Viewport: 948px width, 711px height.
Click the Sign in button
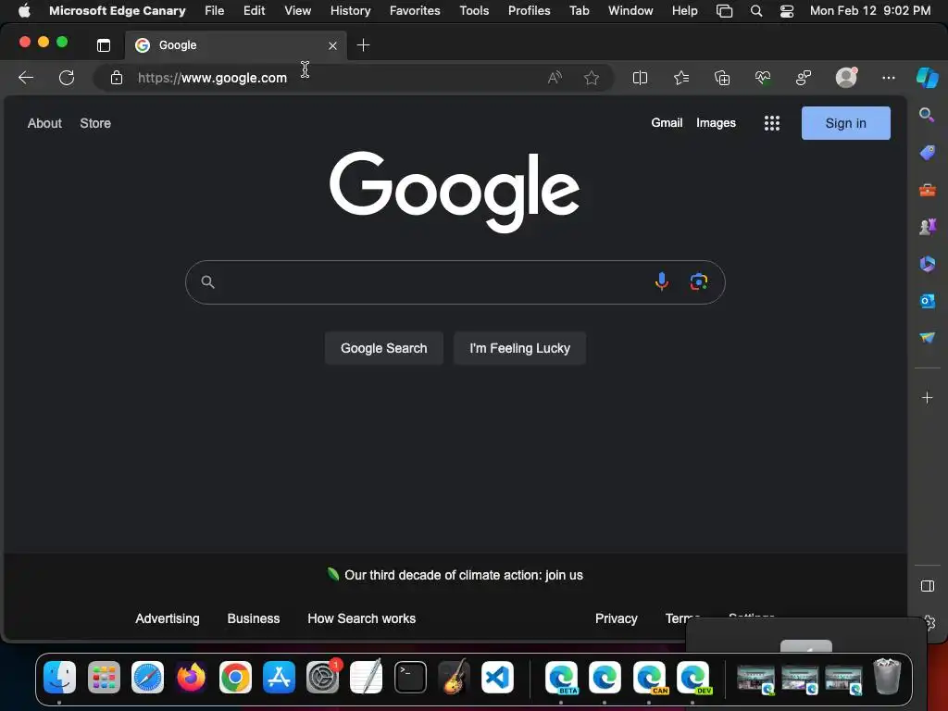(x=846, y=123)
